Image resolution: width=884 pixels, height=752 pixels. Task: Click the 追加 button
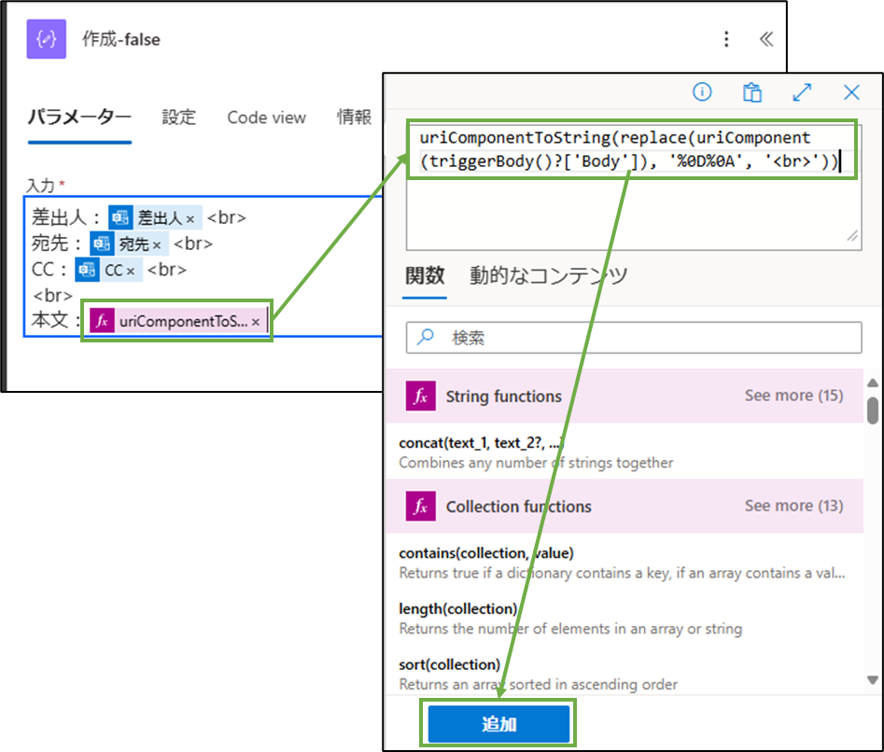click(x=498, y=724)
